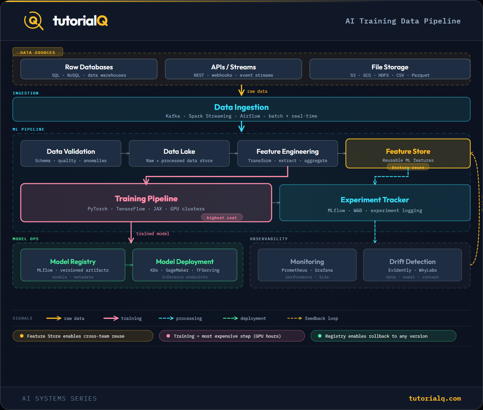Click the AI Training Data Pipeline title
Image resolution: width=483 pixels, height=410 pixels.
(x=403, y=21)
